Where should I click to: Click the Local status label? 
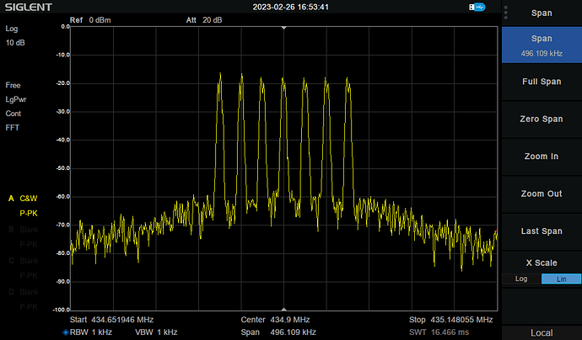pos(542,333)
